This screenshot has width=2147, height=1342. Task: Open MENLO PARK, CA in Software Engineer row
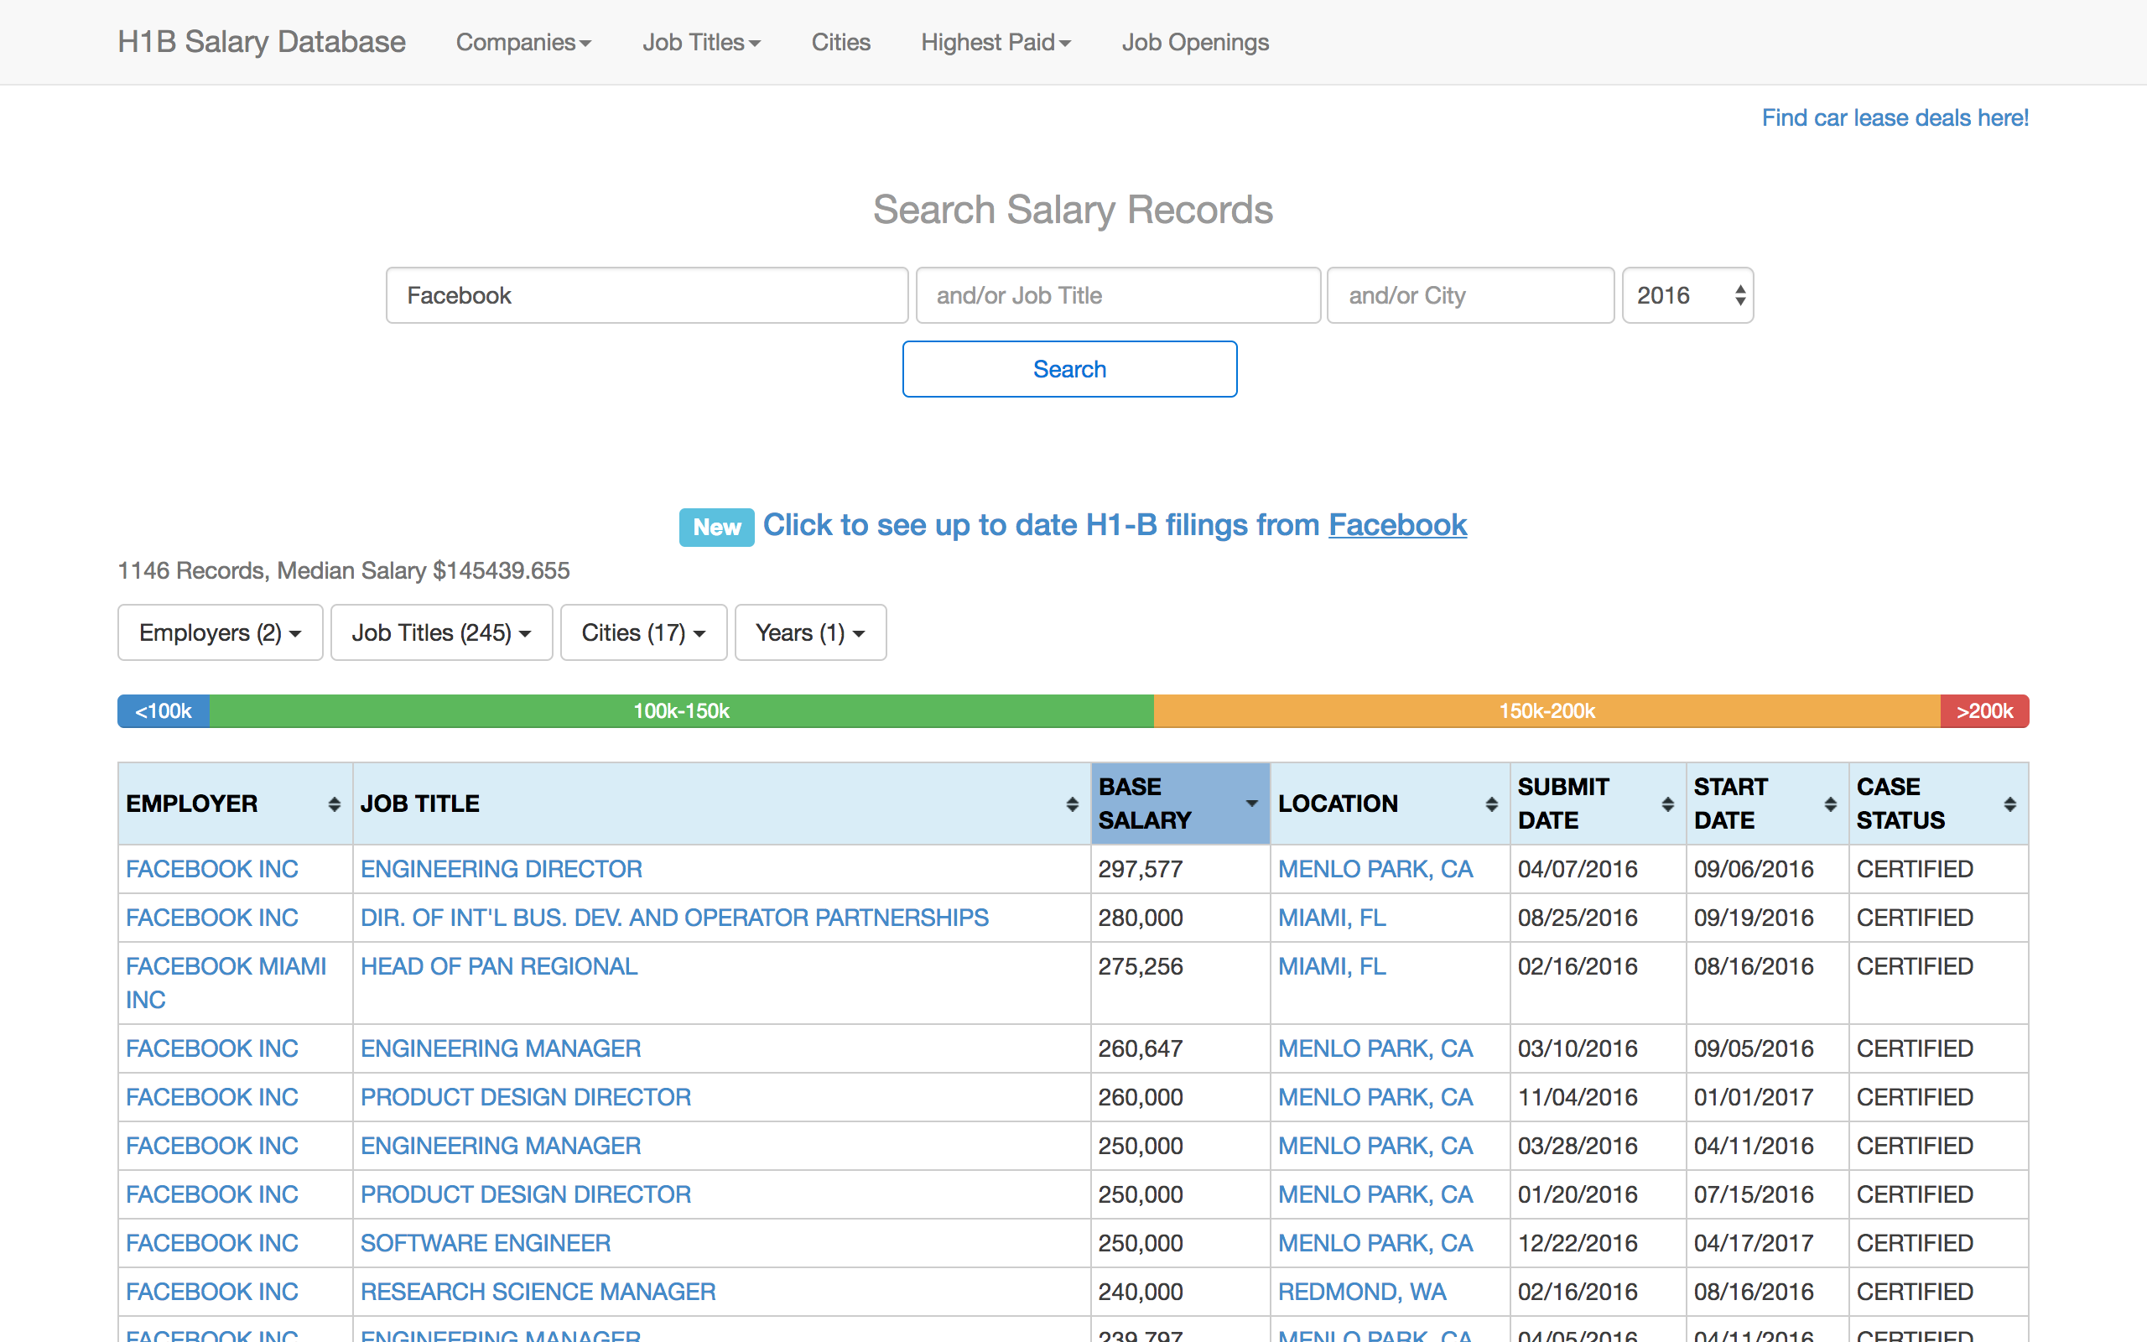[1375, 1244]
